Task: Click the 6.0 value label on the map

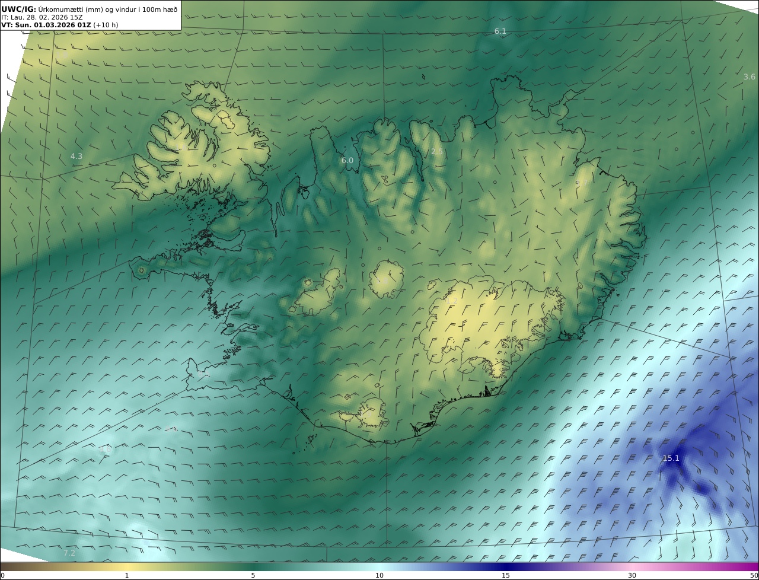Action: click(x=347, y=160)
